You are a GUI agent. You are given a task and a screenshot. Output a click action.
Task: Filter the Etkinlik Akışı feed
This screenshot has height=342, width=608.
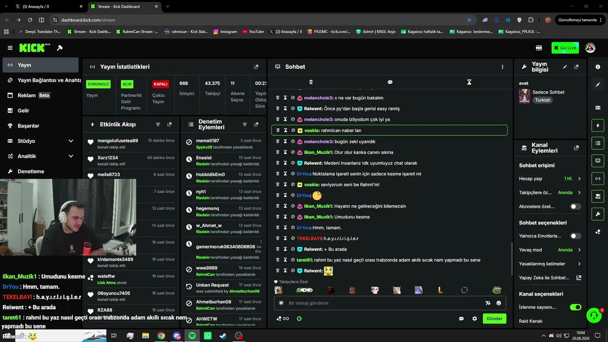tap(158, 124)
